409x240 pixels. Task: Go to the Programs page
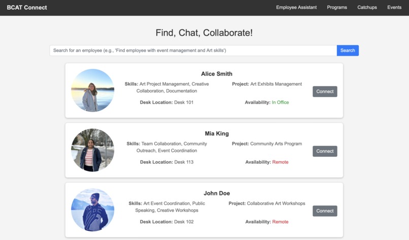point(337,8)
